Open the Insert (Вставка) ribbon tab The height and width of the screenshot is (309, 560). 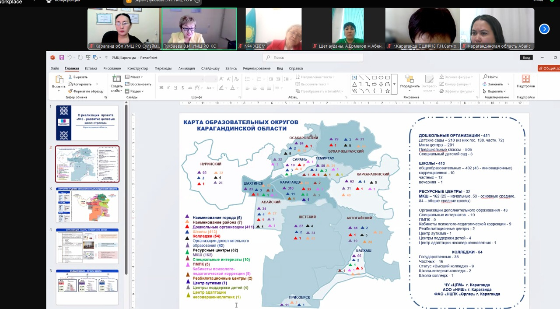tap(91, 68)
